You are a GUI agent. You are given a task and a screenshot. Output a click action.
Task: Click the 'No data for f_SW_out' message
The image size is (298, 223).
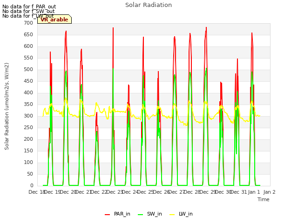28,11
